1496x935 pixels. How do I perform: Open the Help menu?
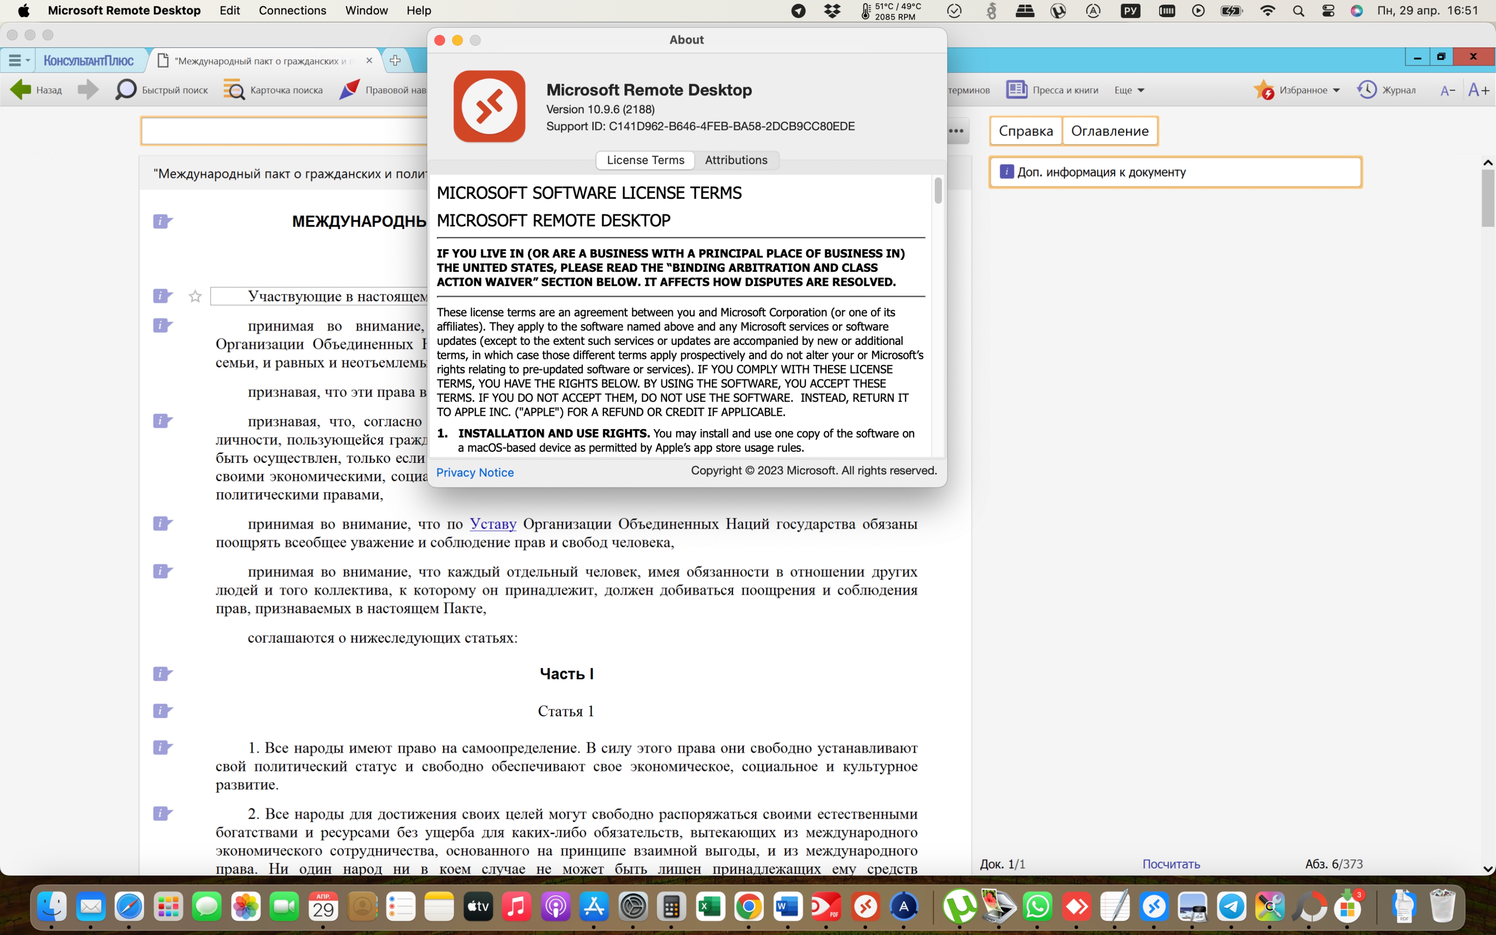click(x=419, y=11)
